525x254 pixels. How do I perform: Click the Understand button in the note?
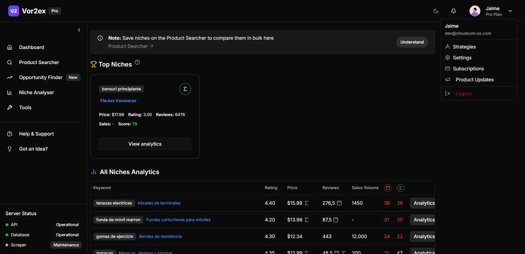[412, 42]
